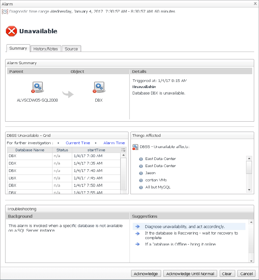Click the DBX database object icon
The width and height of the screenshot is (259, 280).
click(x=99, y=87)
